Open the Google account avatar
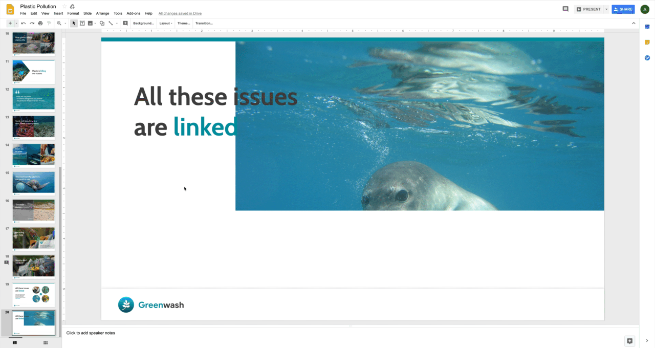The image size is (655, 348). coord(645,9)
